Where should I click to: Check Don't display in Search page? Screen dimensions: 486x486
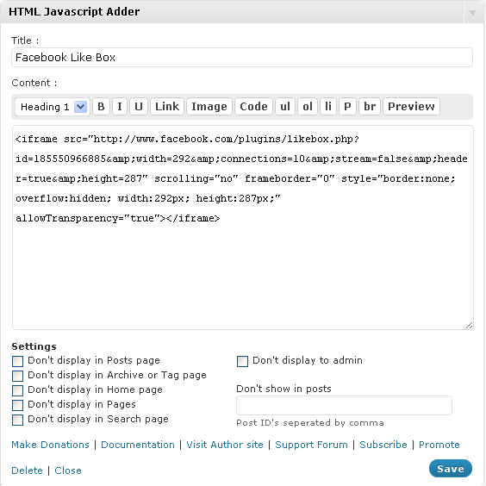click(18, 420)
